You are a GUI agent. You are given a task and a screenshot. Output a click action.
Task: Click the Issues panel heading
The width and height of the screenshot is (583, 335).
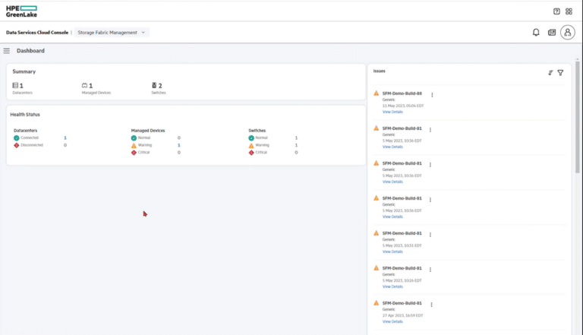pos(380,71)
